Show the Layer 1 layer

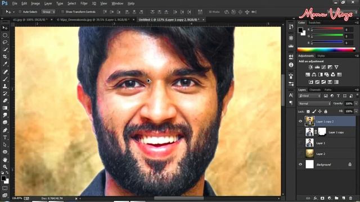click(300, 143)
